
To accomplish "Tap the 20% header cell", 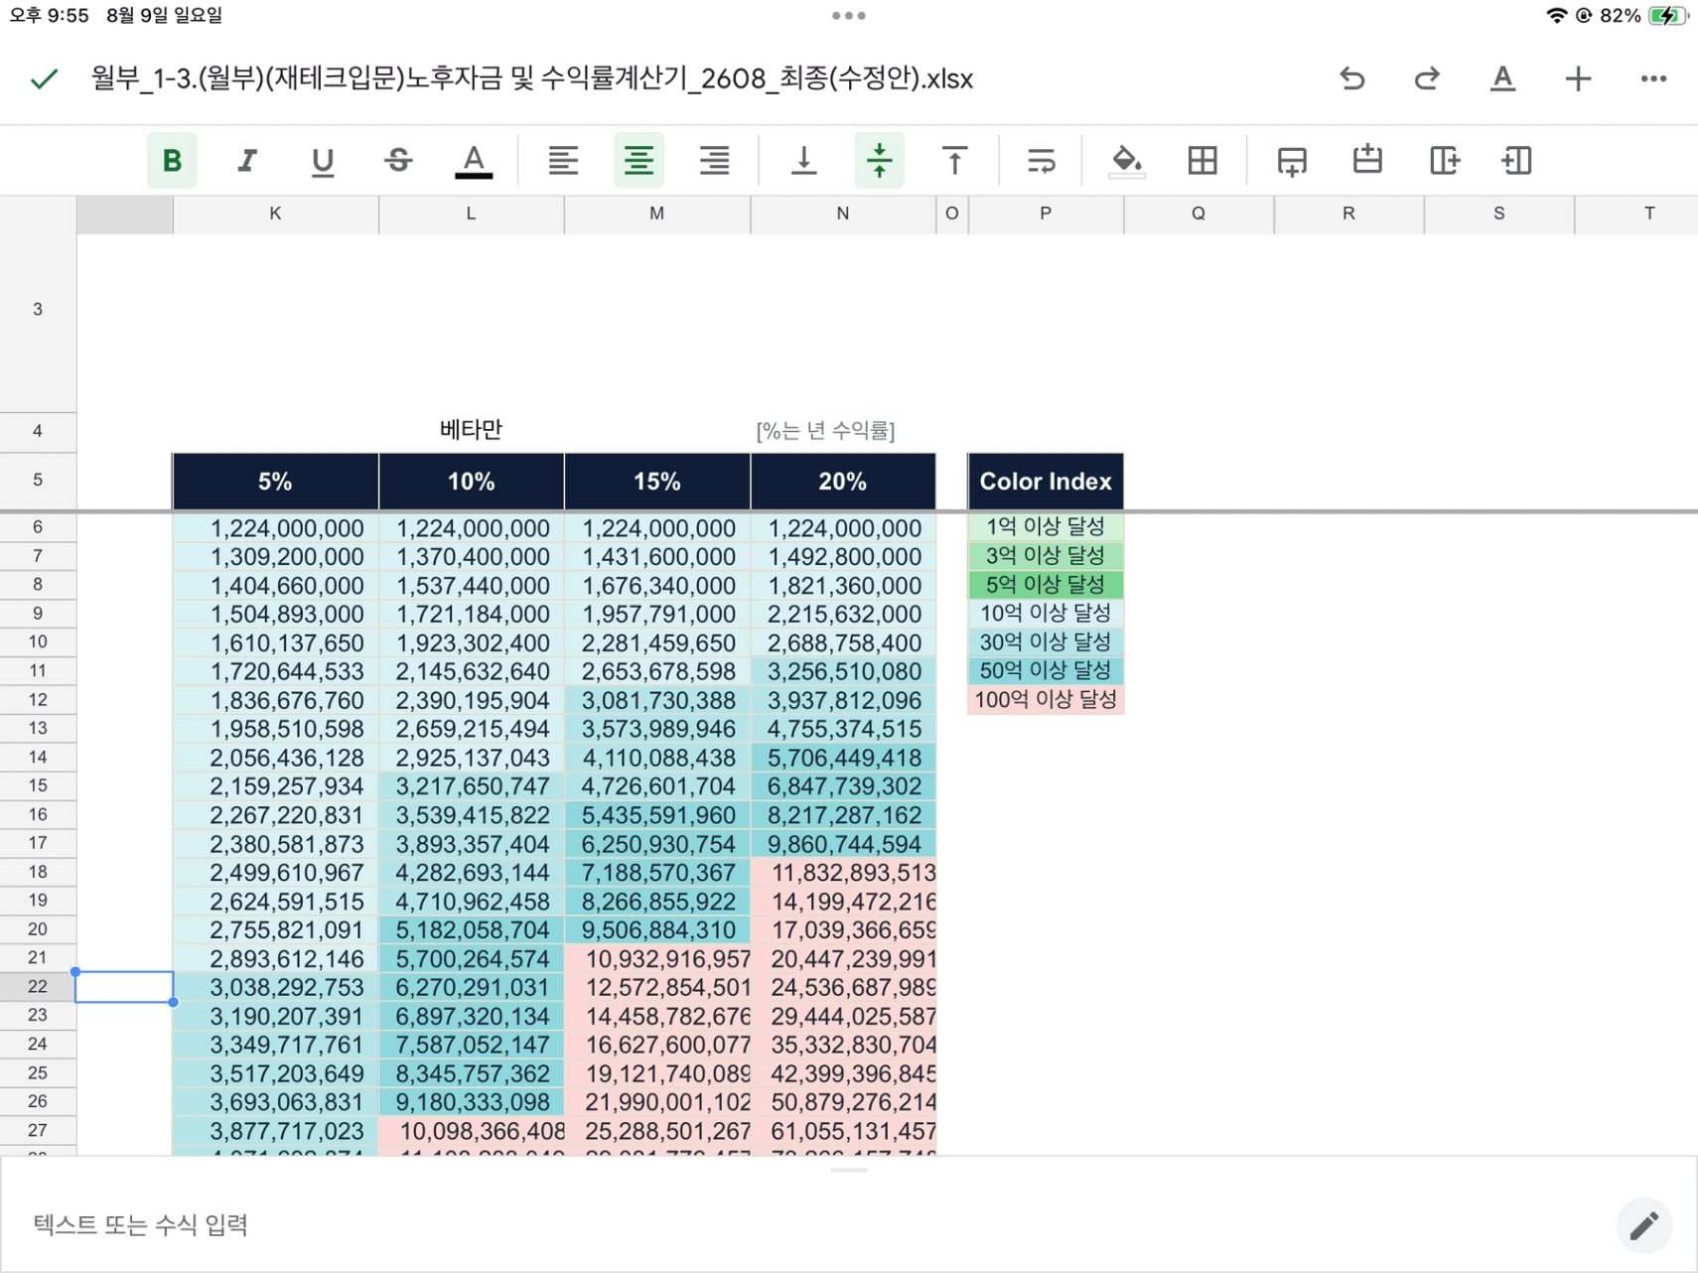I will (x=842, y=482).
